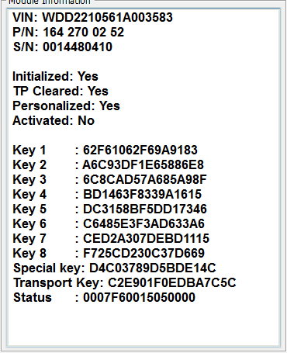
Task: Click the P/N line 164 270 02 52
Action: coord(68,33)
